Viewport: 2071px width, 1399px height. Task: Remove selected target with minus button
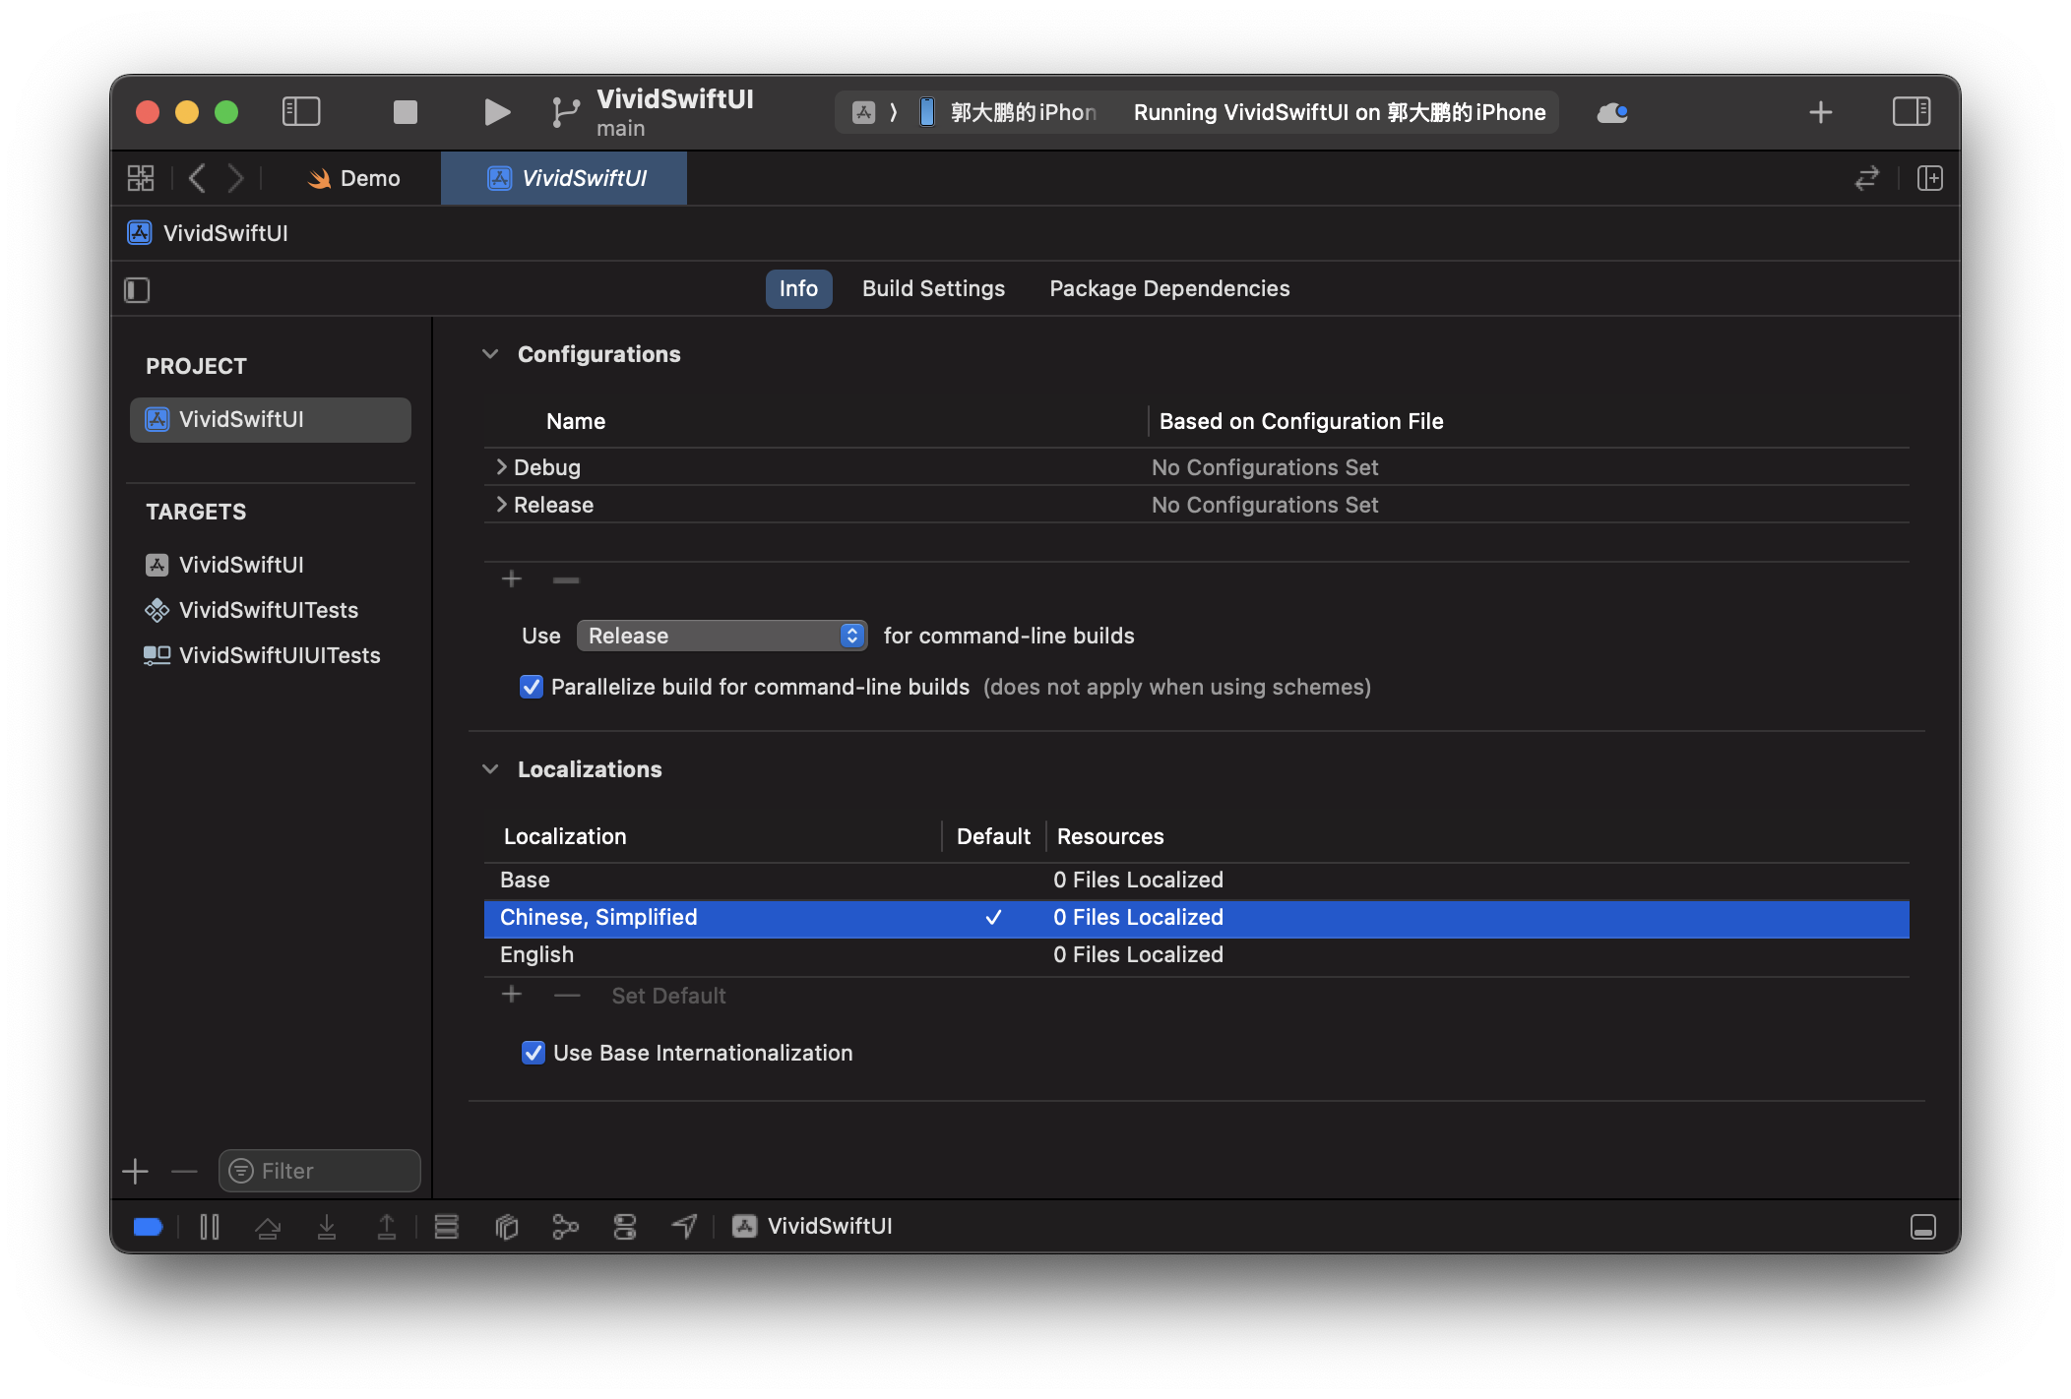click(x=184, y=1171)
